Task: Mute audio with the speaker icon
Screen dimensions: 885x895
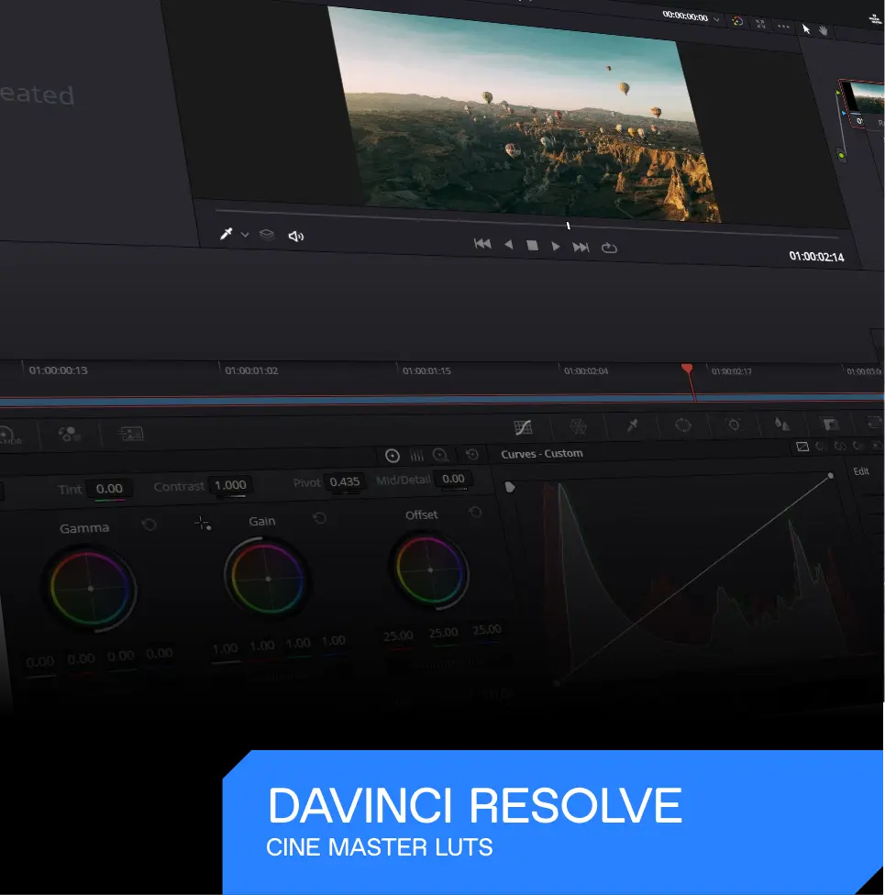Action: [x=295, y=237]
